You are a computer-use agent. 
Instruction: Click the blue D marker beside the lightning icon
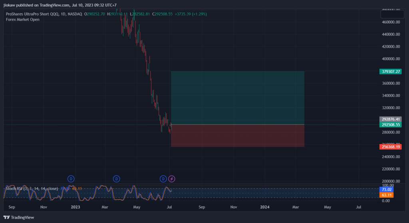(163, 179)
